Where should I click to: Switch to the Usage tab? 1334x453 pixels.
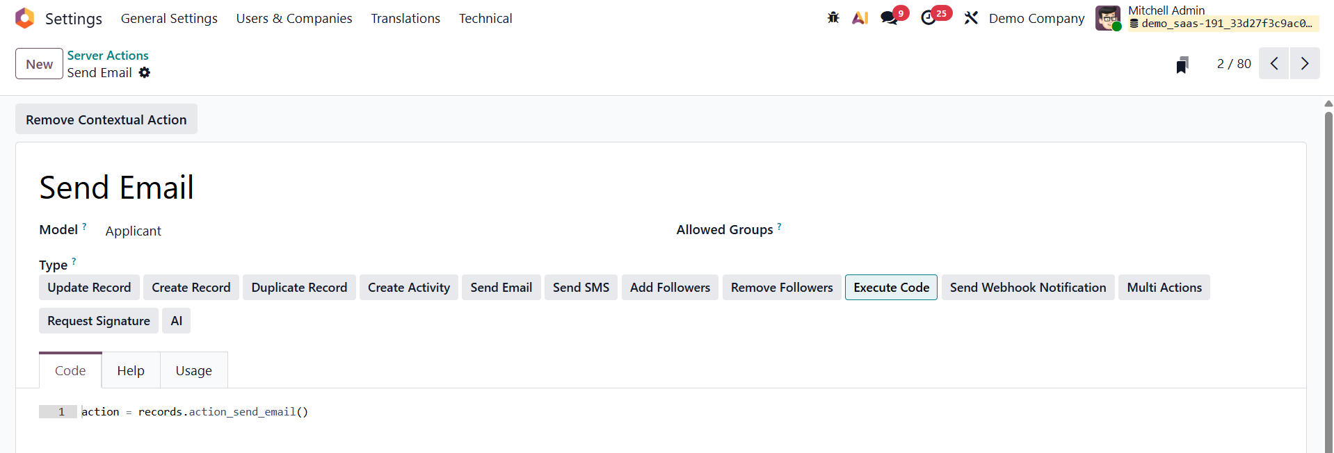[193, 371]
